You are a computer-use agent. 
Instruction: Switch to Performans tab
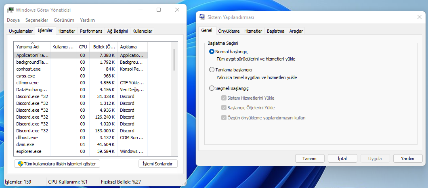(91, 31)
